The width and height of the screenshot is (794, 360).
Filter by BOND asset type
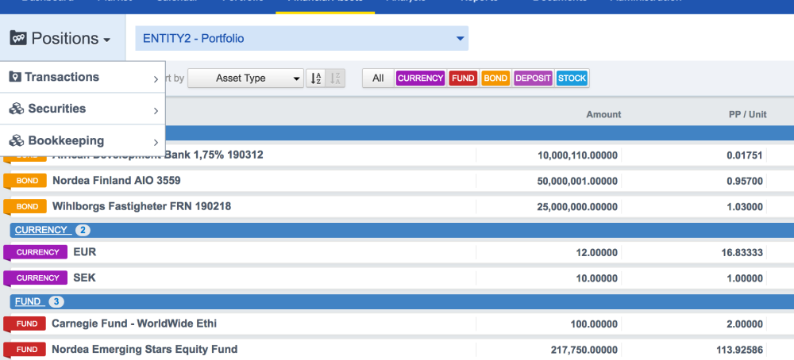click(x=495, y=79)
